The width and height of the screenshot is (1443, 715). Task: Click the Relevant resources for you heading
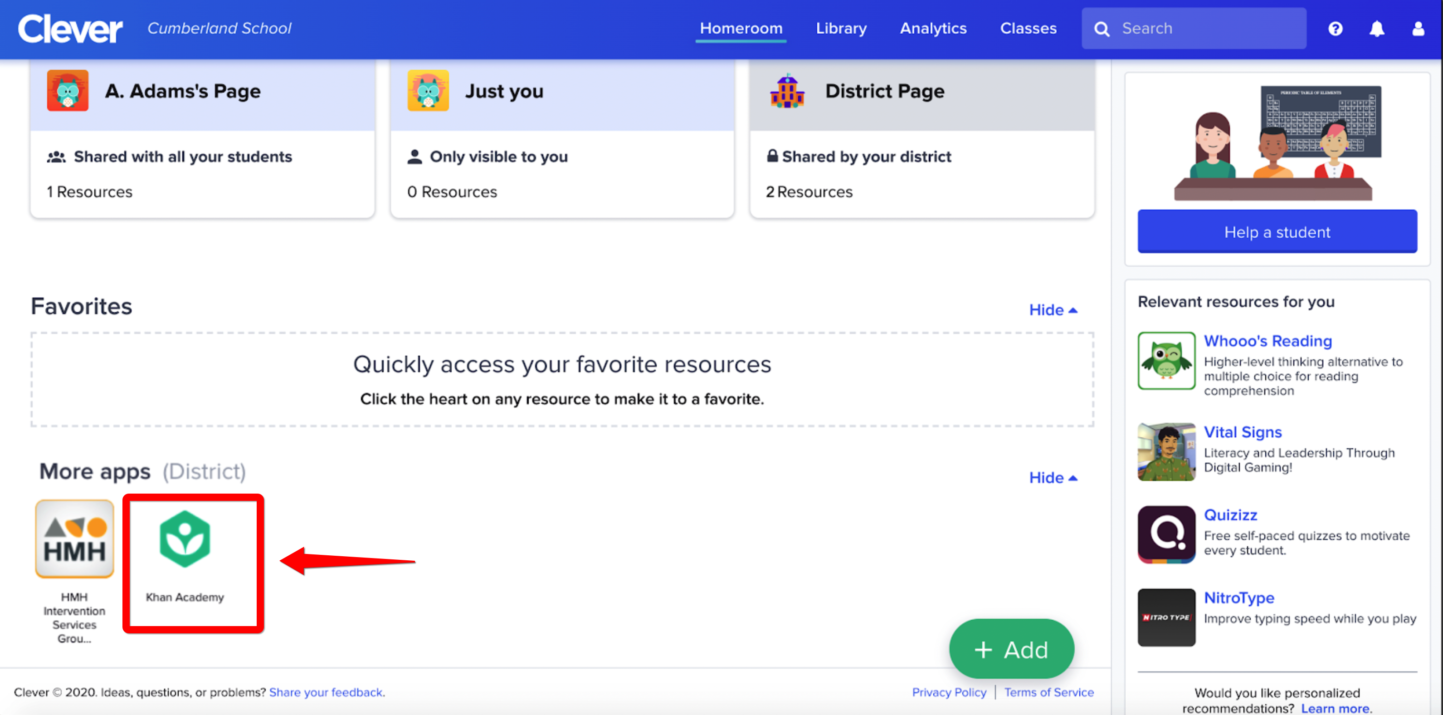1236,301
